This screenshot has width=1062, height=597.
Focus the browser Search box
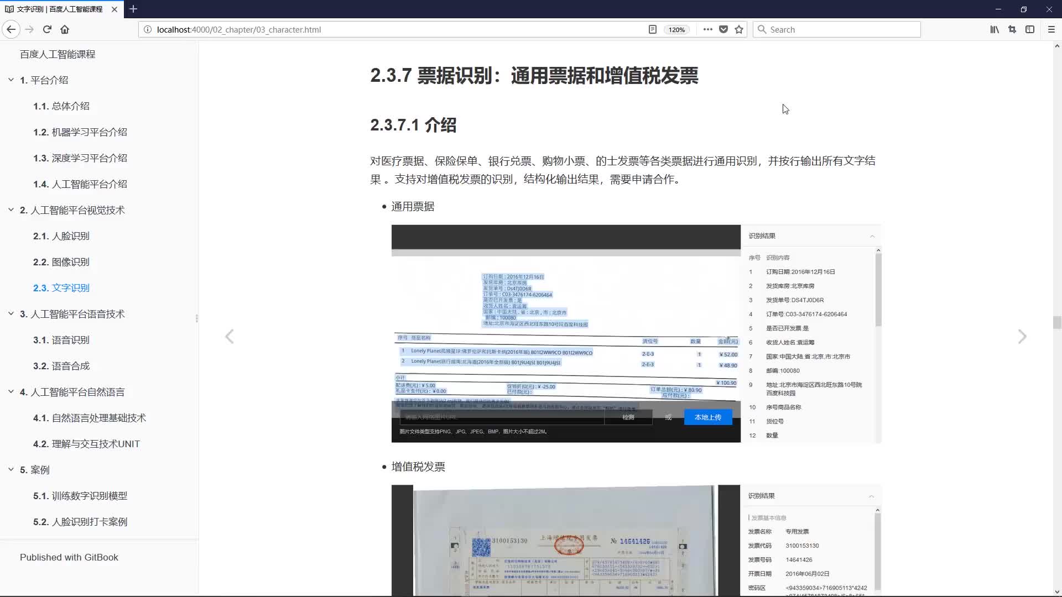click(x=837, y=29)
